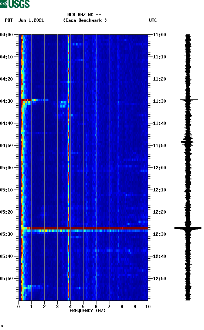Click the 05:10 PDT time label
This screenshot has width=204, height=330.
coord(6,190)
